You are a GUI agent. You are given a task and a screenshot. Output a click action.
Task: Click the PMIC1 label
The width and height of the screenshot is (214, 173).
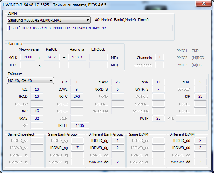pos(182,51)
